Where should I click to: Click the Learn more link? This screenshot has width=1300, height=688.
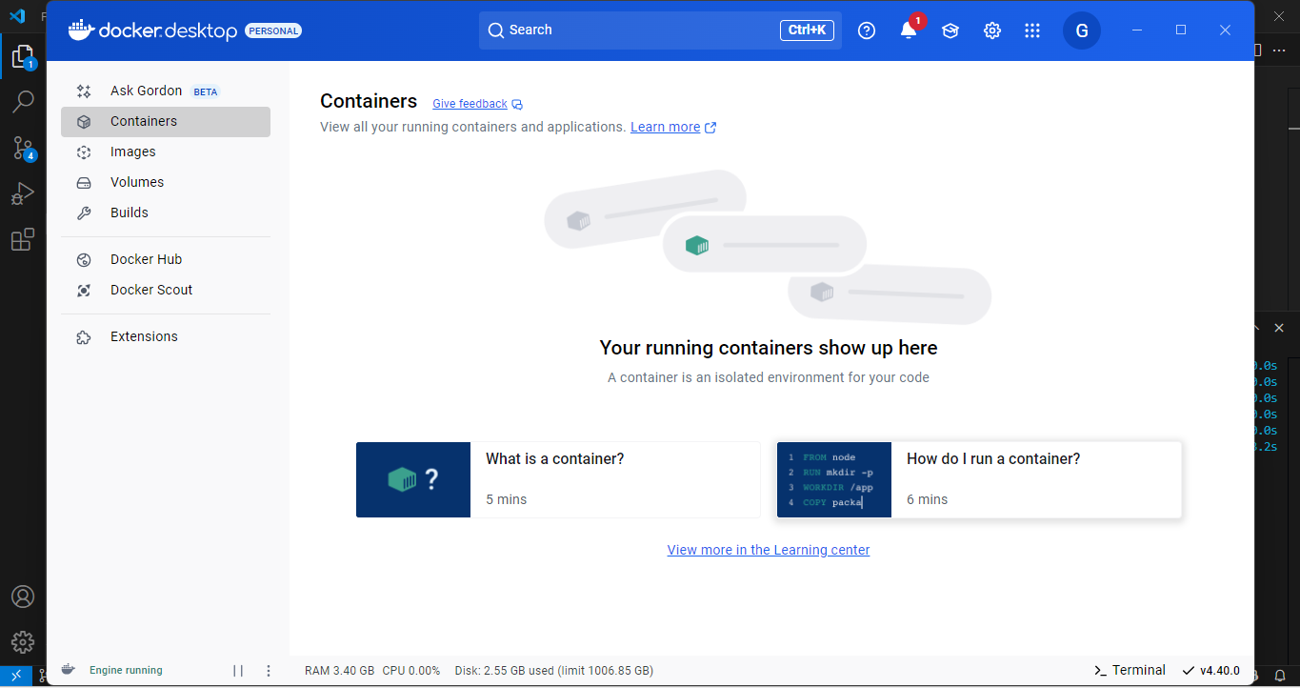665,127
